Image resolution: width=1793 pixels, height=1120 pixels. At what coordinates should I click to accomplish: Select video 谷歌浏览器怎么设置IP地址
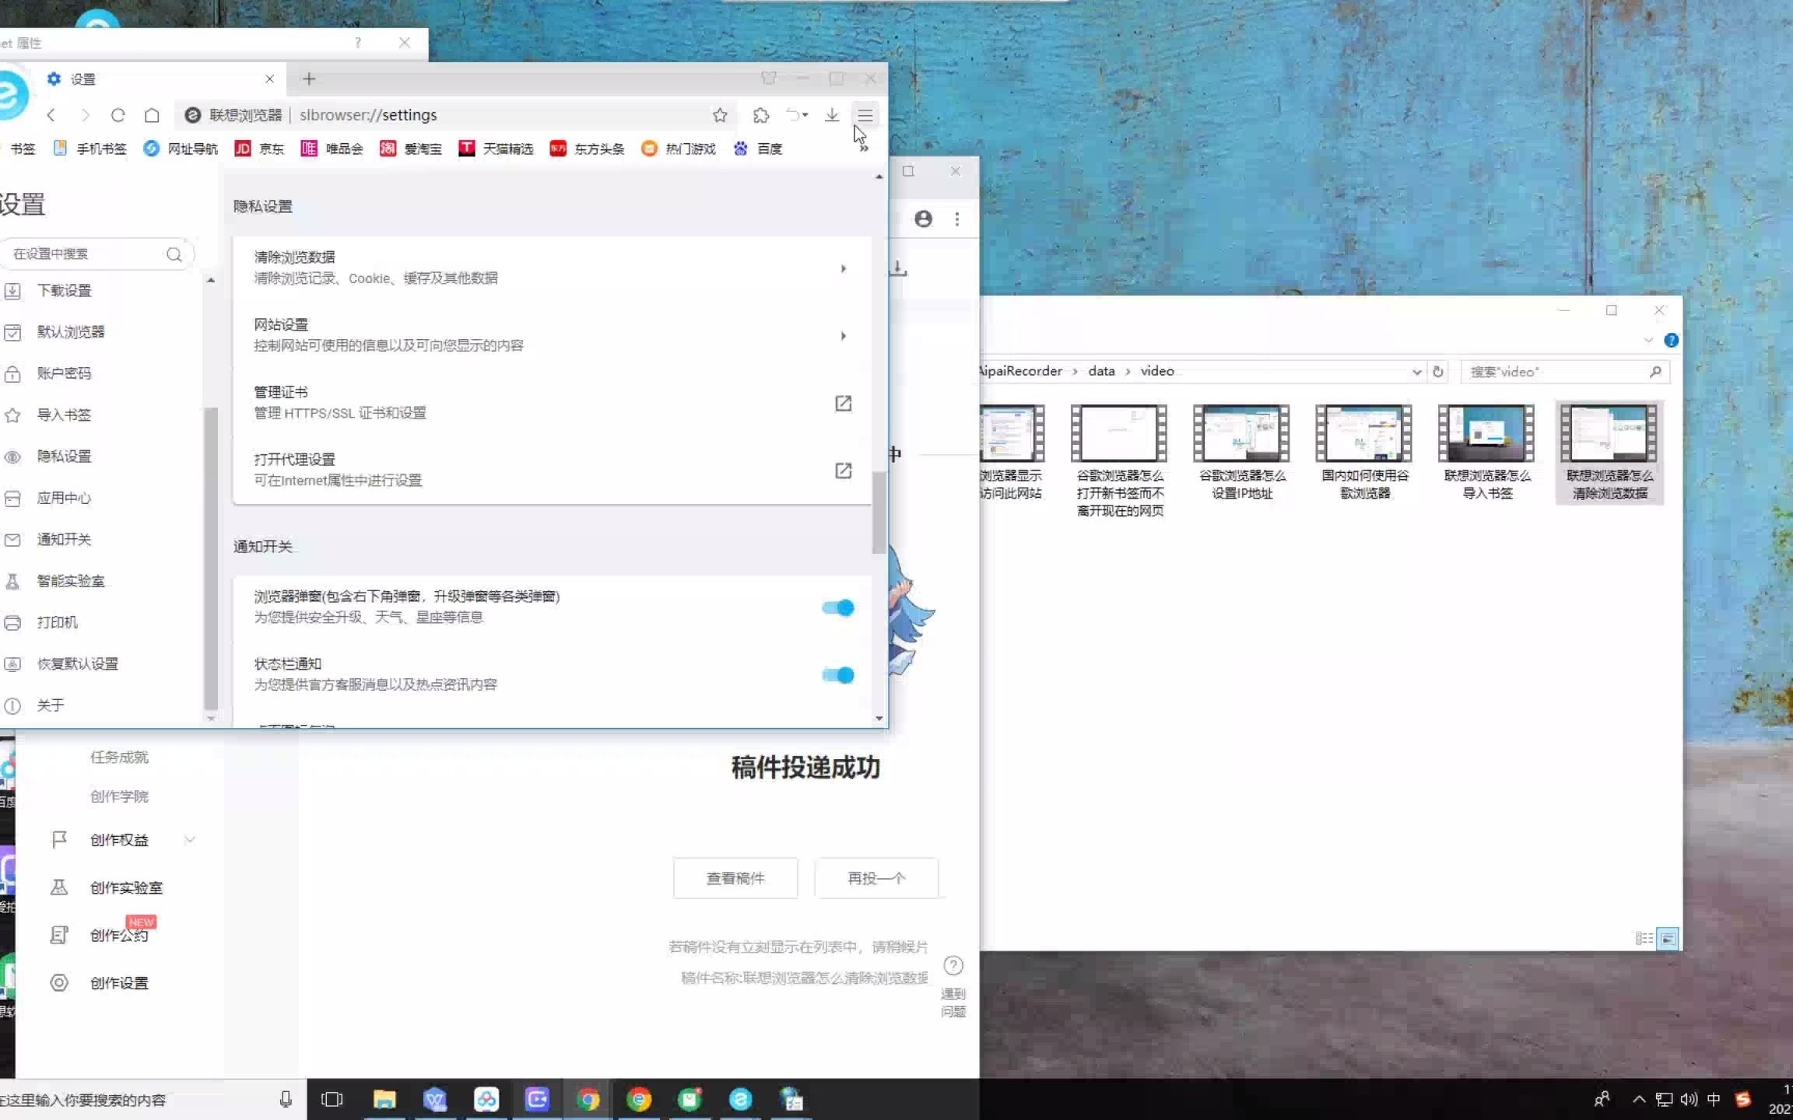[x=1242, y=453]
